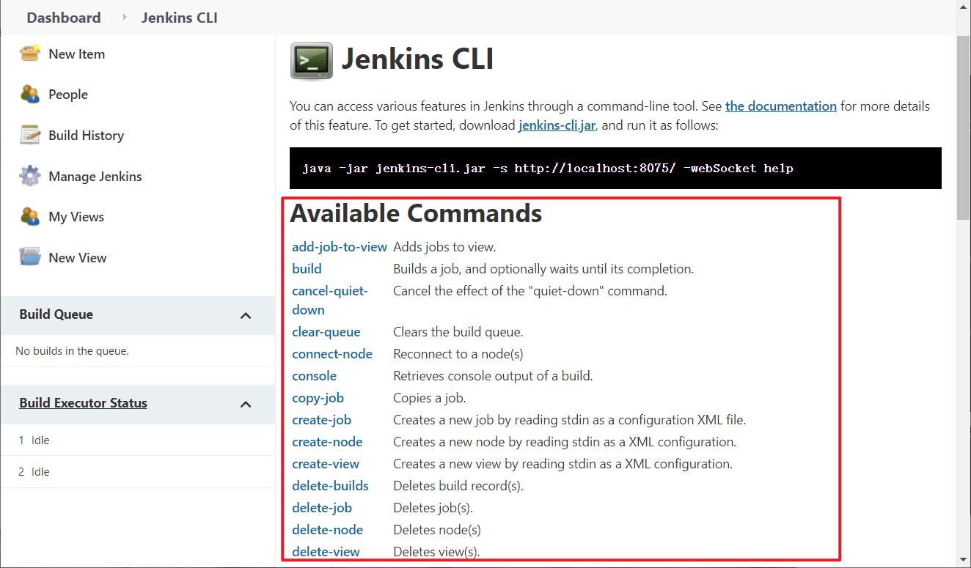Image resolution: width=971 pixels, height=568 pixels.
Task: Open the delete-node command
Action: (x=327, y=530)
